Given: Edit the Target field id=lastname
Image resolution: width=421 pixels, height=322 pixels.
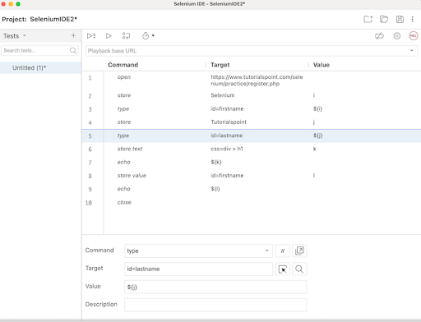Looking at the screenshot, I should point(198,269).
